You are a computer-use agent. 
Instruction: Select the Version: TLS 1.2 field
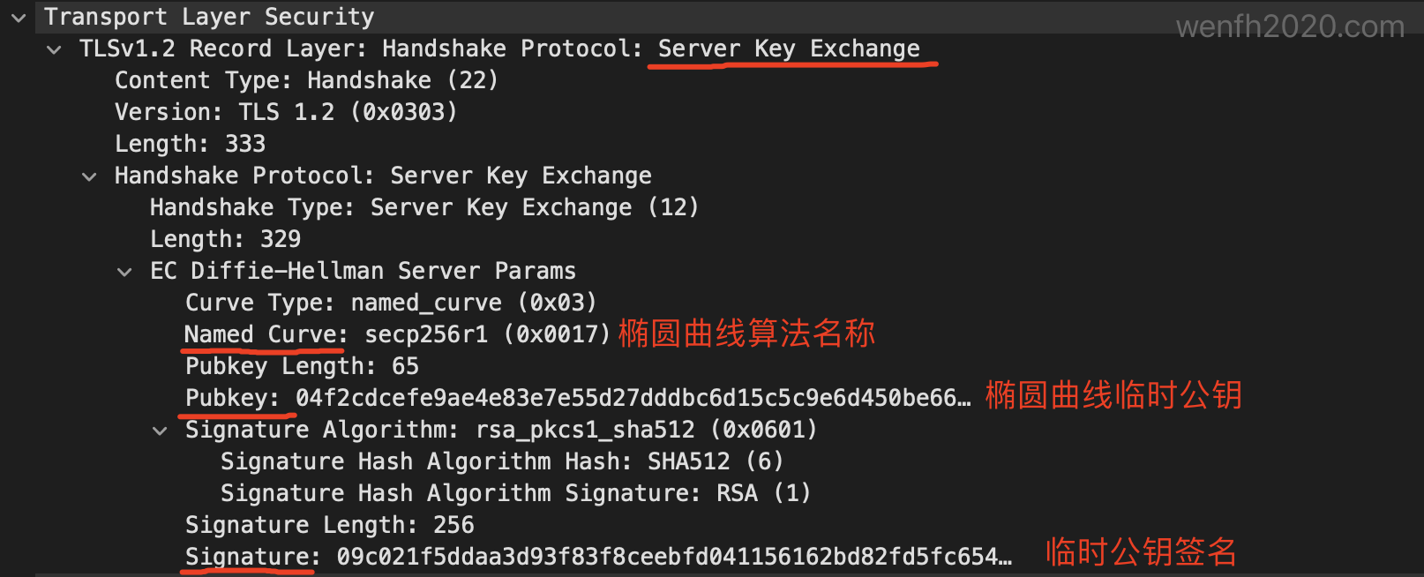[286, 111]
